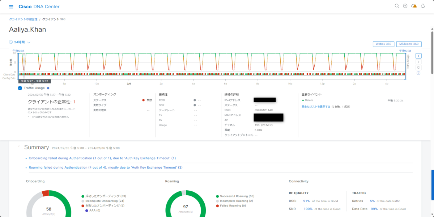Open the Roaming failed during Authentication issue
Image resolution: width=434 pixels, height=217 pixels.
pyautogui.click(x=106, y=168)
